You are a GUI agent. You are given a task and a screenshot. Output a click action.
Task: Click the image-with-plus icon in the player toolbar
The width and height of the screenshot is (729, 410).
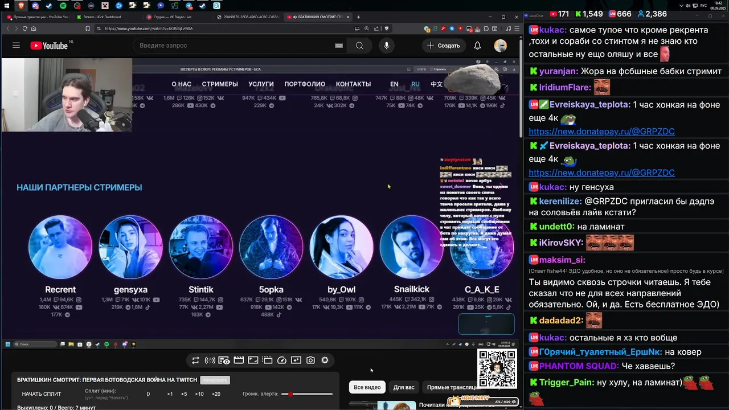(x=296, y=360)
